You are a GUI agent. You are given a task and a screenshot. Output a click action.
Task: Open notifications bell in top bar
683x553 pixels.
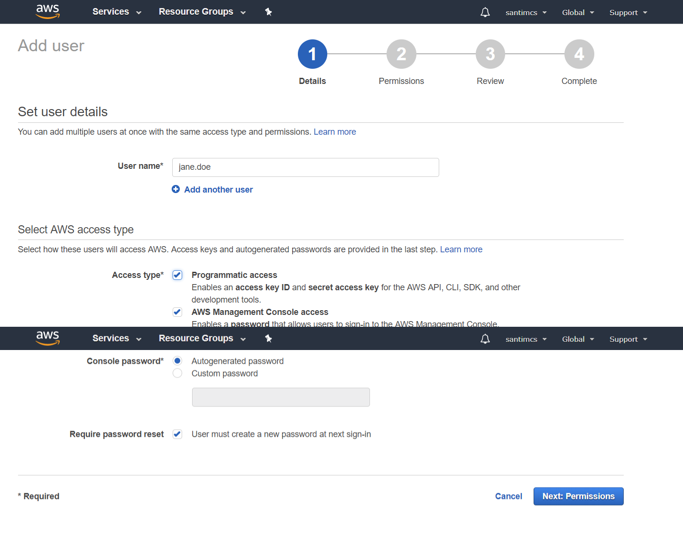[485, 12]
